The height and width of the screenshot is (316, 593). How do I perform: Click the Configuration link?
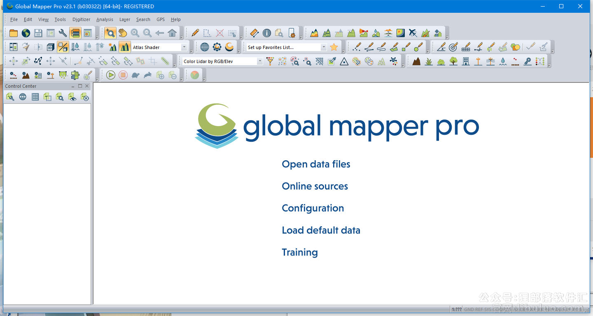point(313,208)
